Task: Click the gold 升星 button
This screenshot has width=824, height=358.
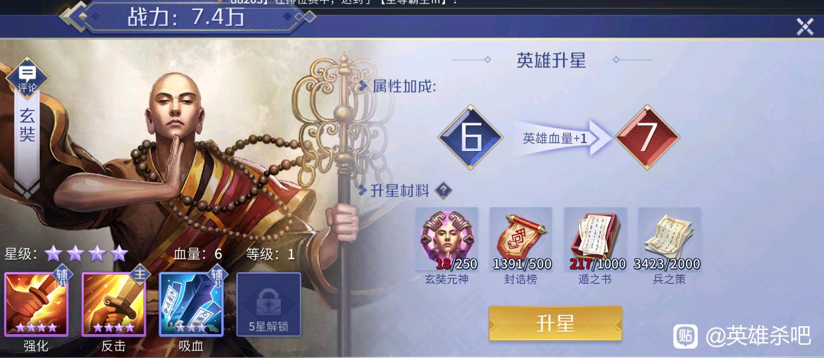Action: pyautogui.click(x=556, y=324)
